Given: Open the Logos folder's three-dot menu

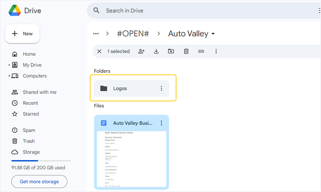Looking at the screenshot, I should [x=161, y=88].
